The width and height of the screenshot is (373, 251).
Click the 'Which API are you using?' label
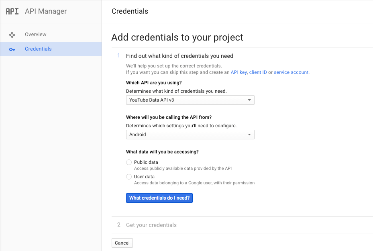coord(154,83)
